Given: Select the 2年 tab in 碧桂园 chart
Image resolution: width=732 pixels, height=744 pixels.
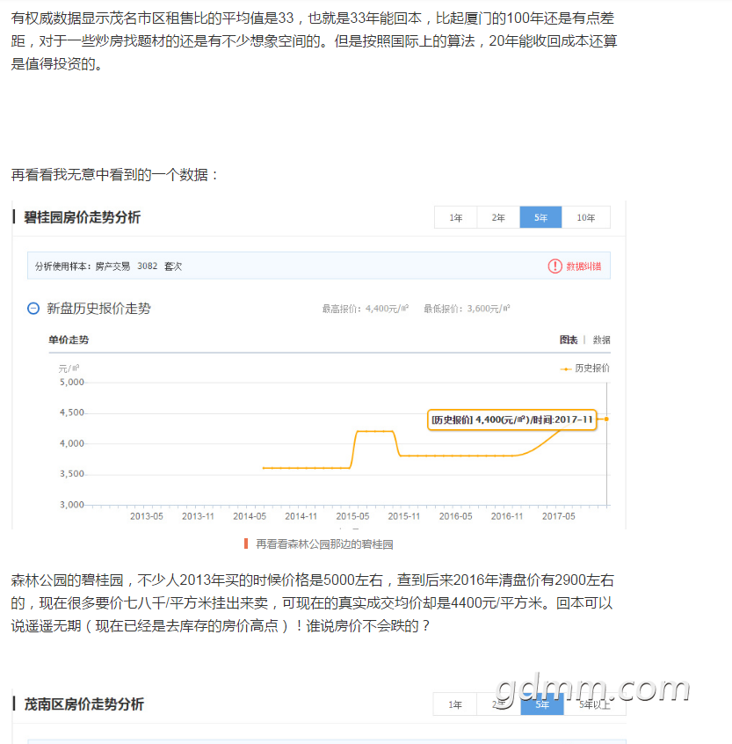Looking at the screenshot, I should tap(498, 217).
